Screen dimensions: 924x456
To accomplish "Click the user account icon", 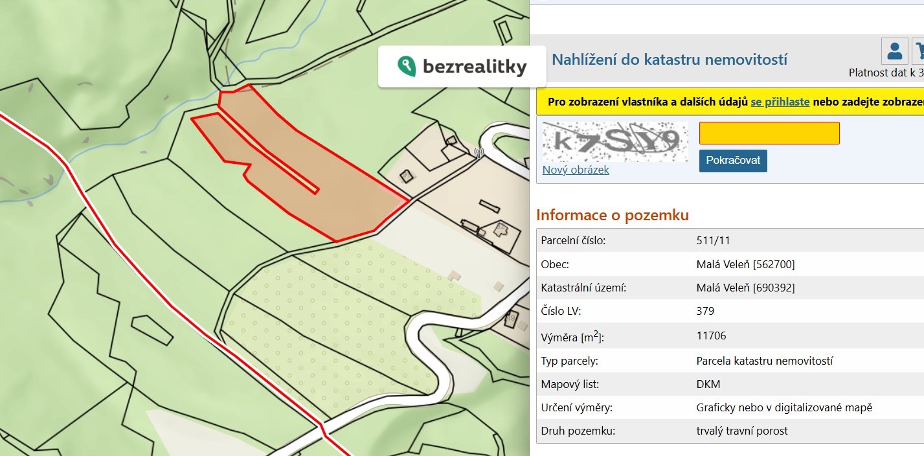I will (x=895, y=51).
